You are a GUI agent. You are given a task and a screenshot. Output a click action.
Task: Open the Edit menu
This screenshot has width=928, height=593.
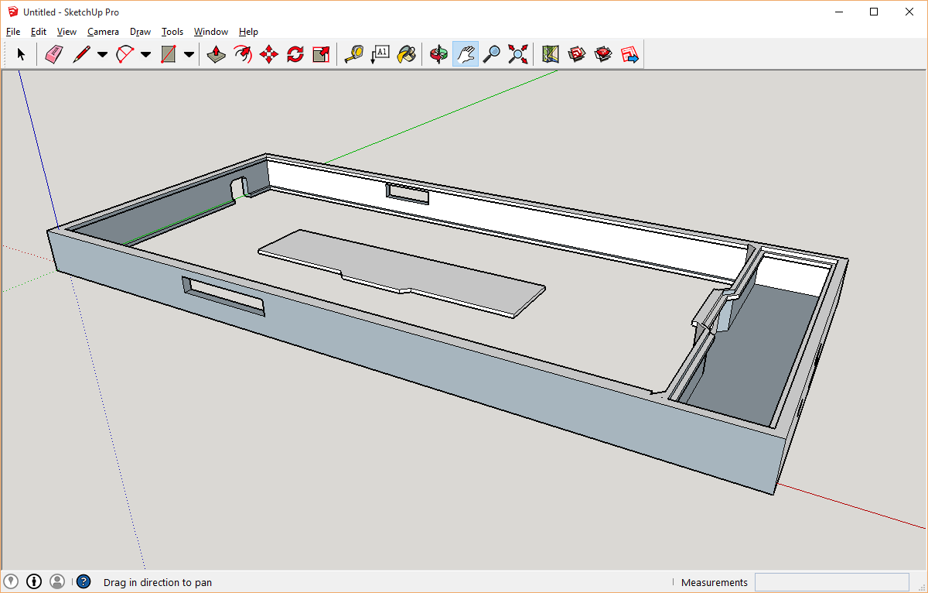click(39, 32)
